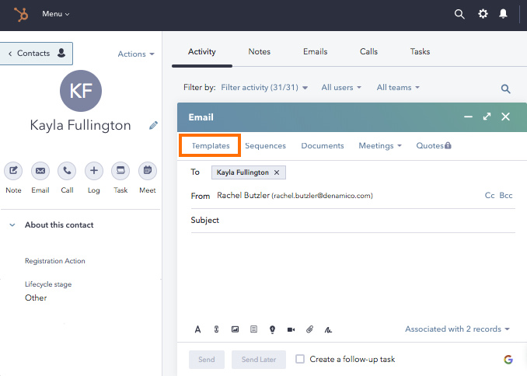This screenshot has height=376, width=527.
Task: Click the Send Later button
Action: click(x=259, y=360)
